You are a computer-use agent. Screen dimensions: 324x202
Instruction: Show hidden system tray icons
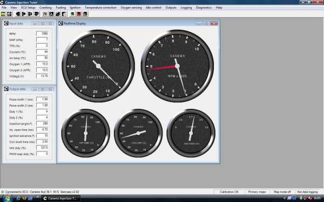pos(285,198)
